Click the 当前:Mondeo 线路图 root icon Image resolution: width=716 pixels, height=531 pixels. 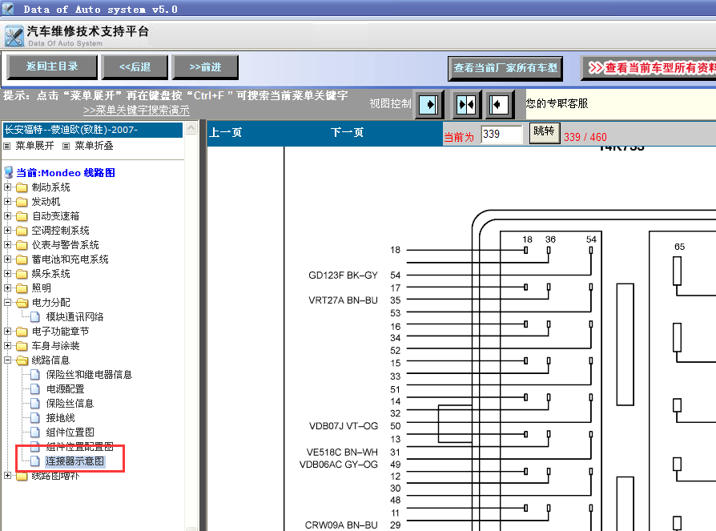point(8,172)
